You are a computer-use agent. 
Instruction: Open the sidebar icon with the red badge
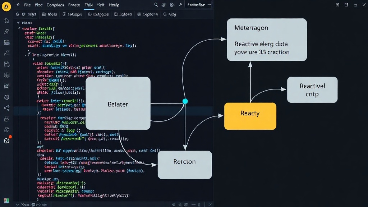[x=7, y=141]
